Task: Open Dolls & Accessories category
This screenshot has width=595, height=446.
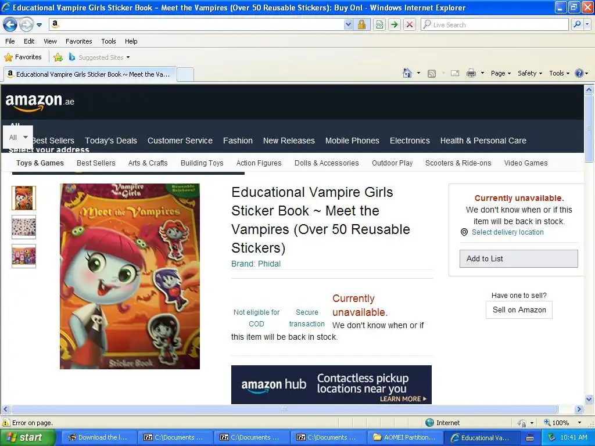Action: (327, 163)
